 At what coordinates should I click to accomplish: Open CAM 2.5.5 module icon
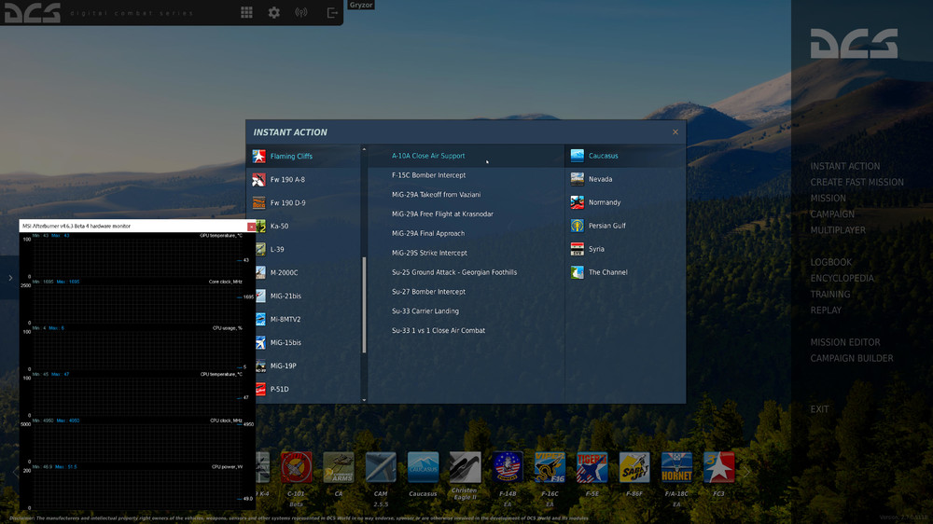pos(381,467)
